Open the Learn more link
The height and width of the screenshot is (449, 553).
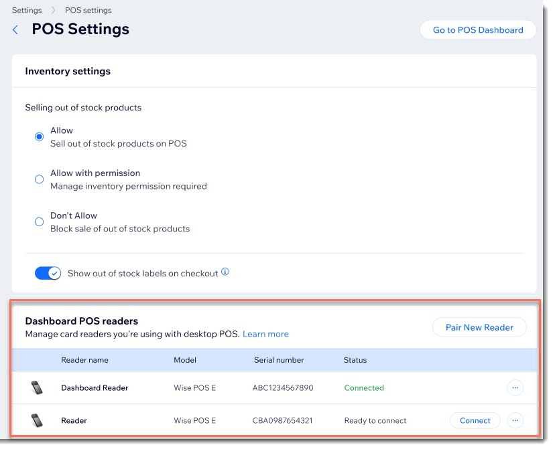(265, 334)
